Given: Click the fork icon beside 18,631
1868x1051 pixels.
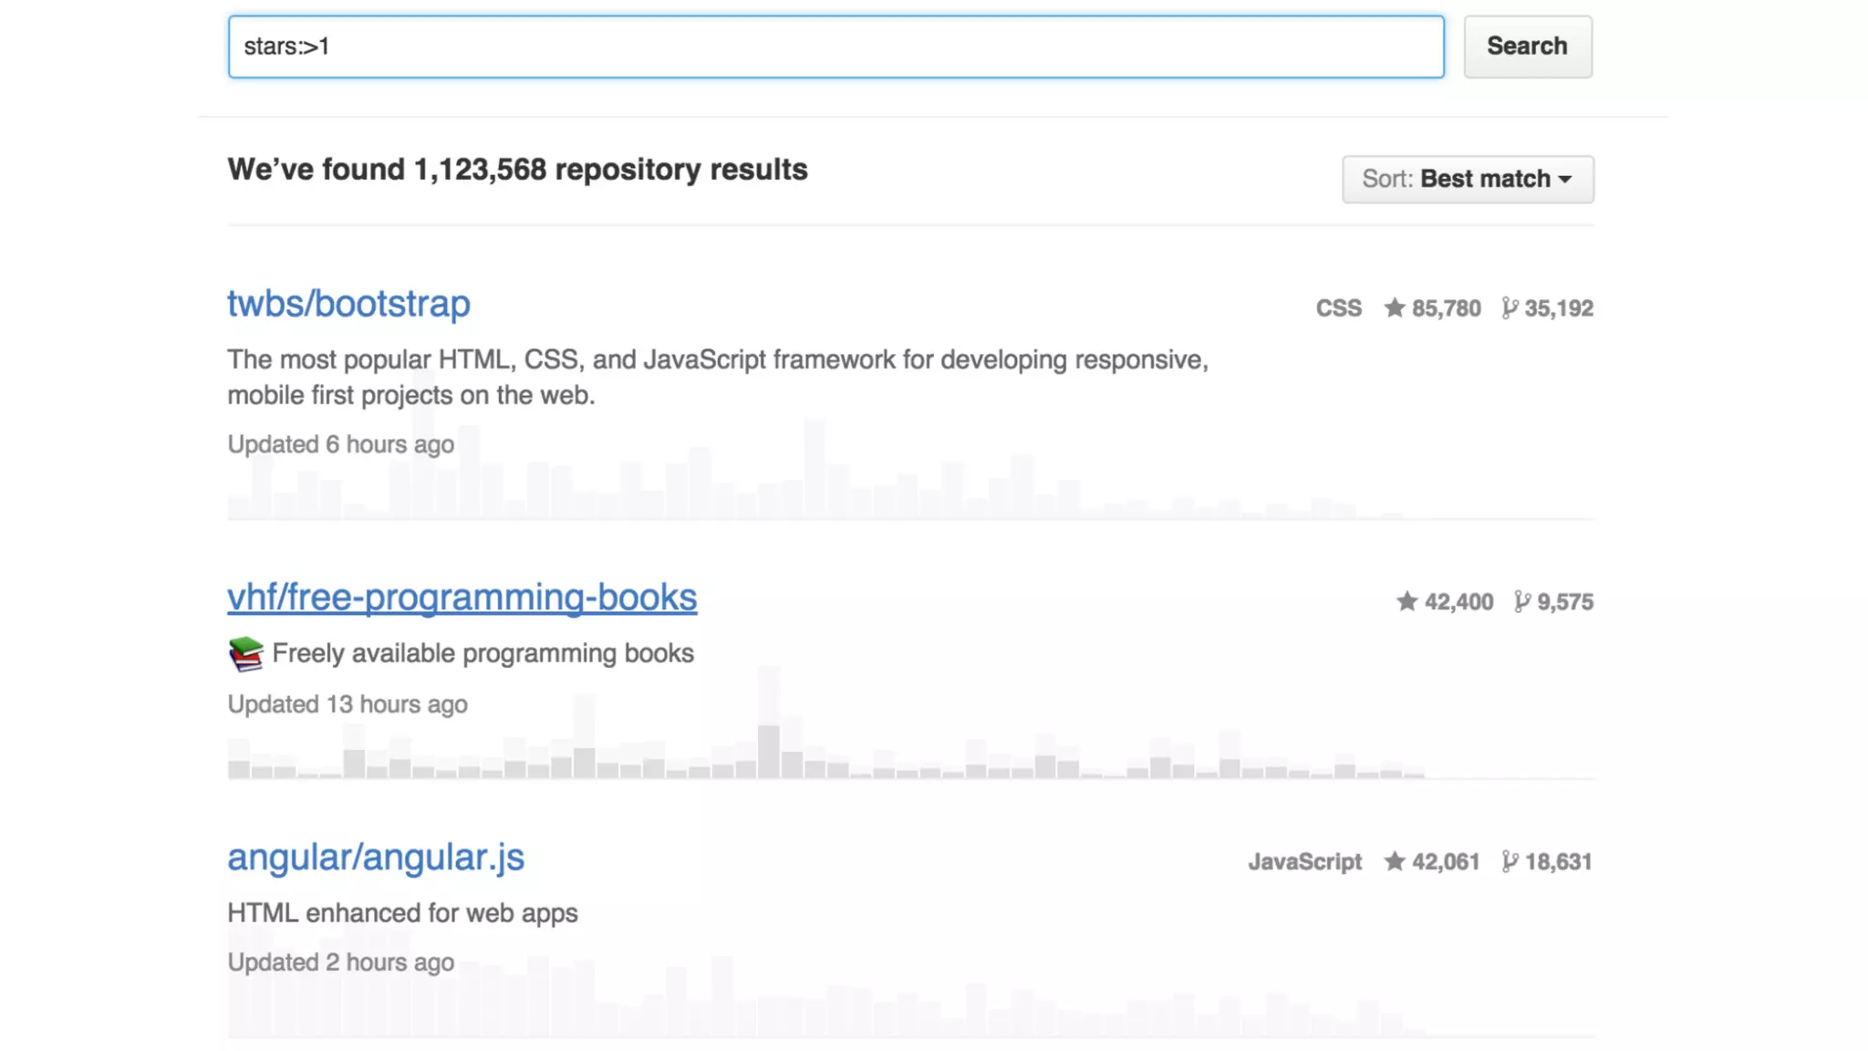Looking at the screenshot, I should [1510, 862].
